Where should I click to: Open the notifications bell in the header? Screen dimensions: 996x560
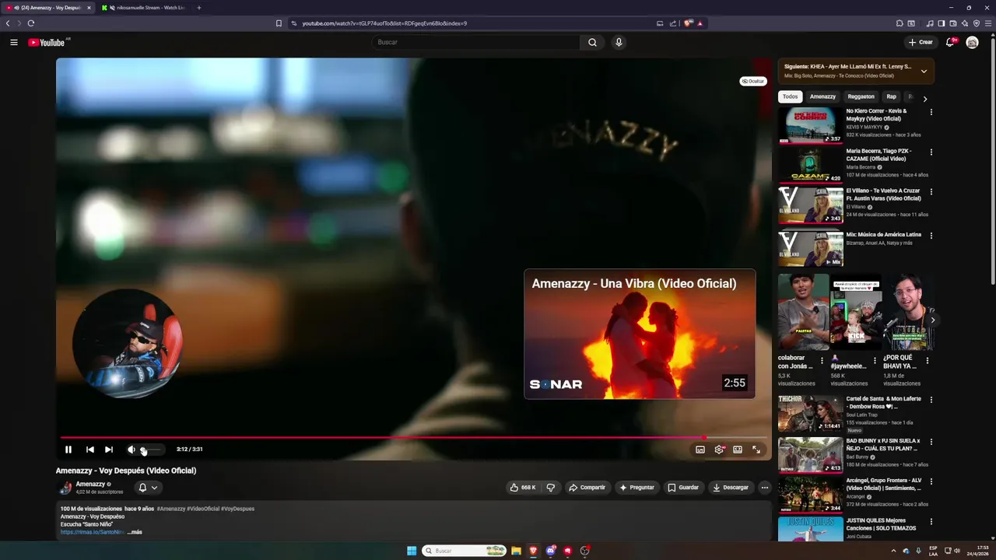[x=950, y=42]
